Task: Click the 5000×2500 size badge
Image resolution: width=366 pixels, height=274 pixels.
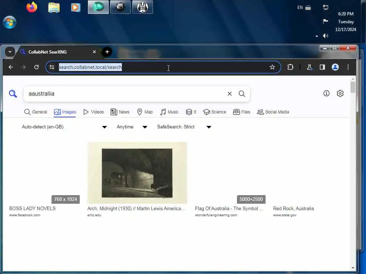Action: click(251, 199)
